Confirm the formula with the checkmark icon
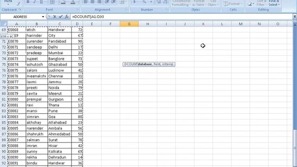 click(60, 17)
